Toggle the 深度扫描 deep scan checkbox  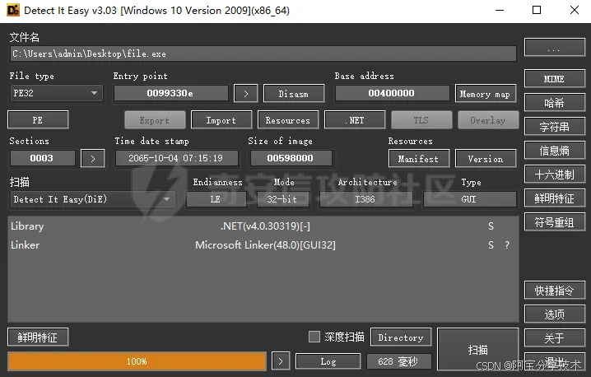tap(314, 337)
